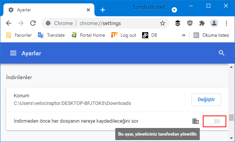
Task: Click the site info Chrome icon in address bar
Action: click(48, 23)
